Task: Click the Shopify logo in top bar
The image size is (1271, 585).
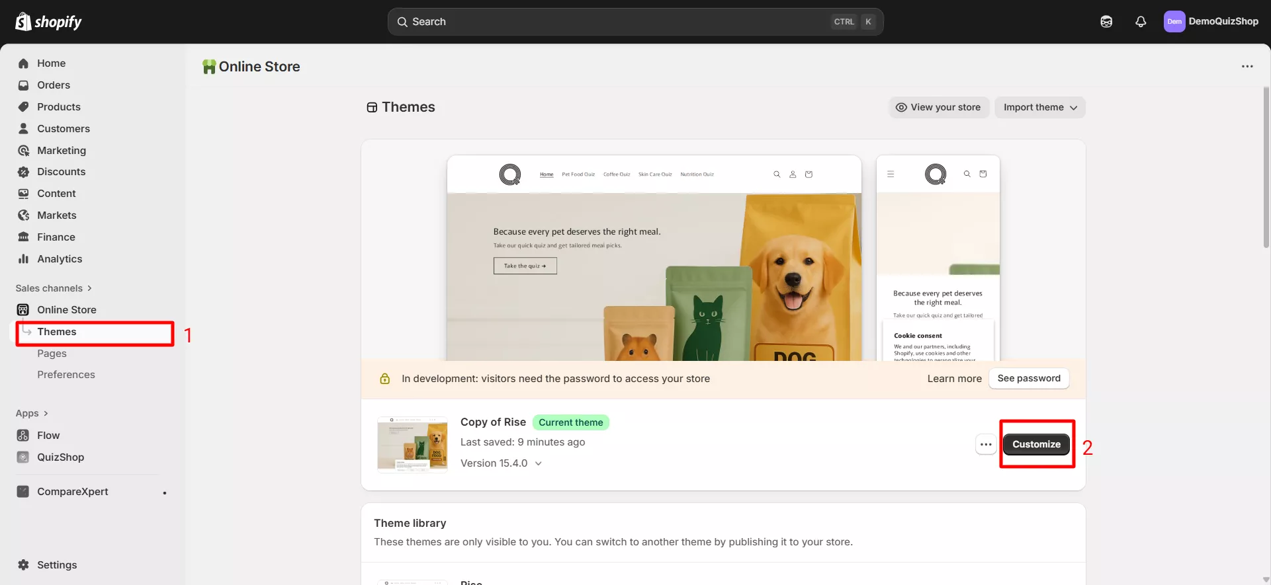Action: [x=48, y=22]
